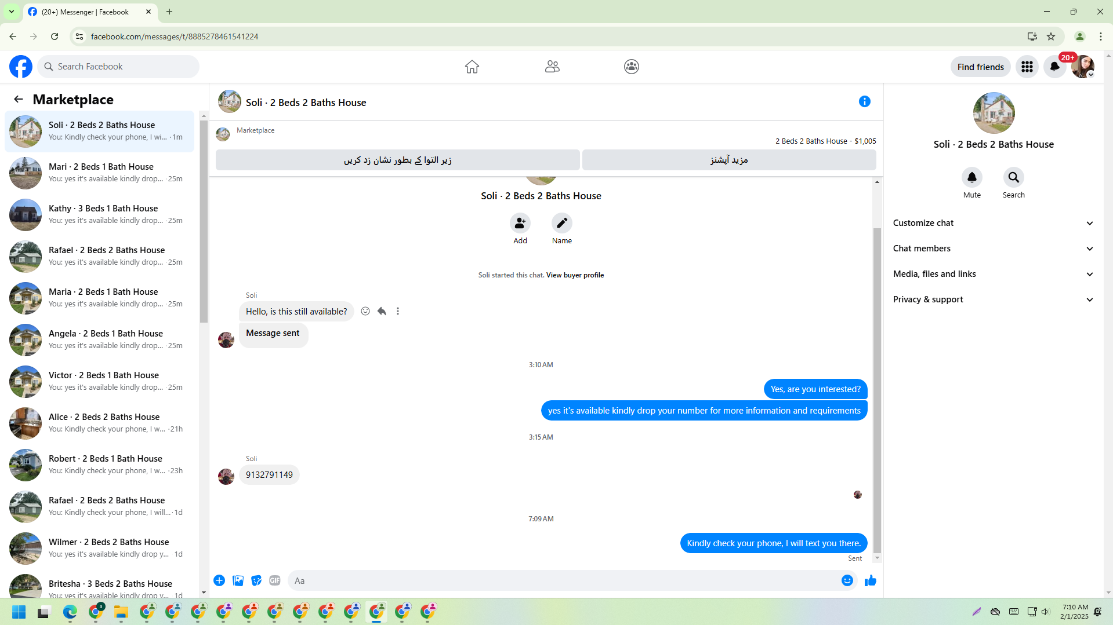
Task: Open the emoji picker in message box
Action: (847, 580)
